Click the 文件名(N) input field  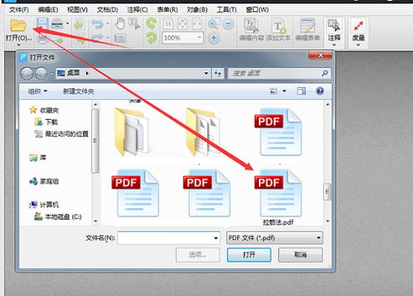(169, 238)
